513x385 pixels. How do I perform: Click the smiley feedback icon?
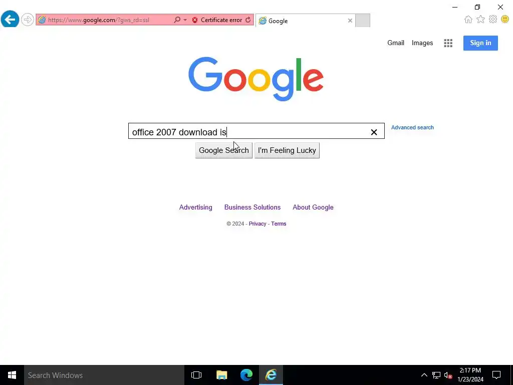[505, 20]
